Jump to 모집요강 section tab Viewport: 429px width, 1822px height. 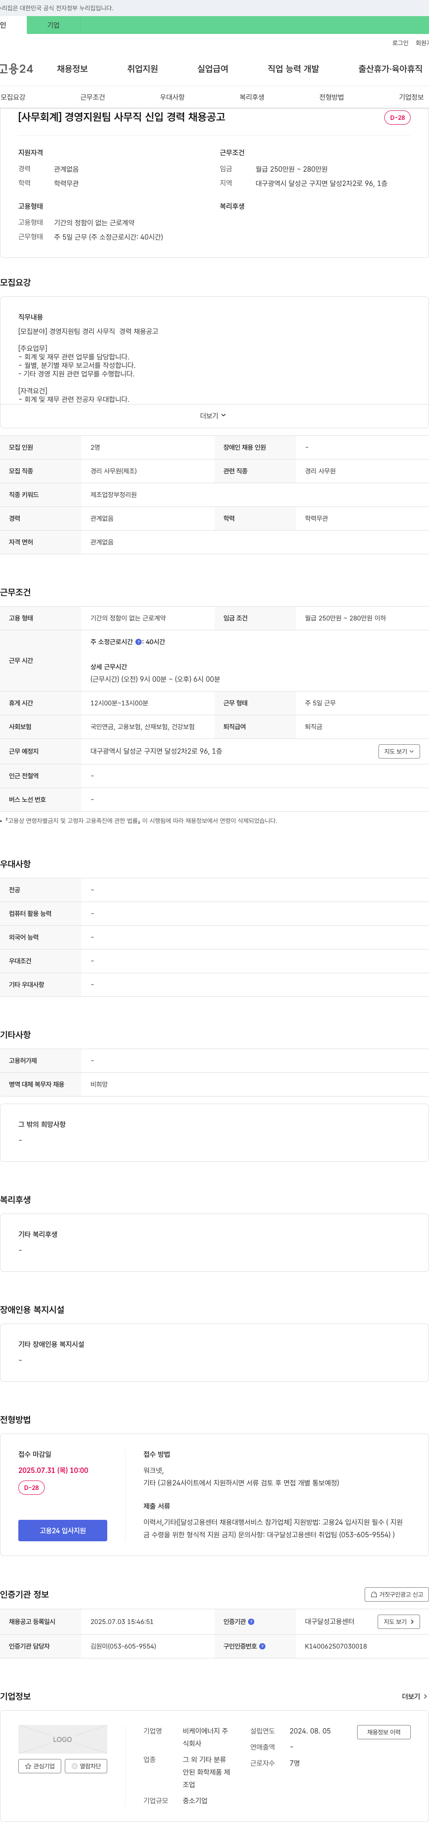point(13,97)
